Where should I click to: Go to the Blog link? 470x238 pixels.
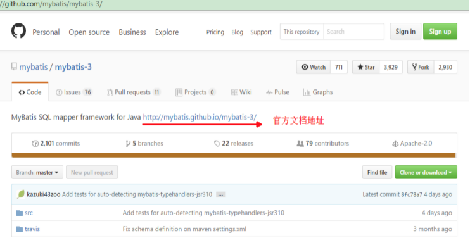(x=237, y=32)
